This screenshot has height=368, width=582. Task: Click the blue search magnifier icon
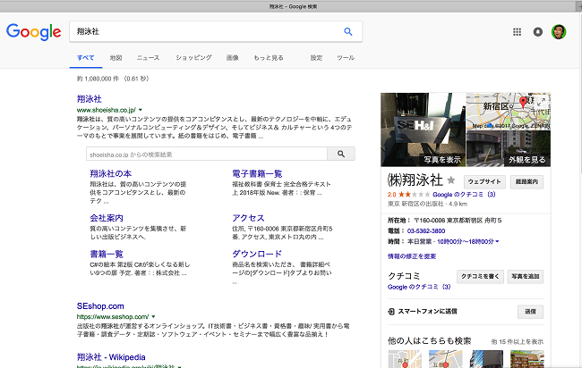pos(347,32)
